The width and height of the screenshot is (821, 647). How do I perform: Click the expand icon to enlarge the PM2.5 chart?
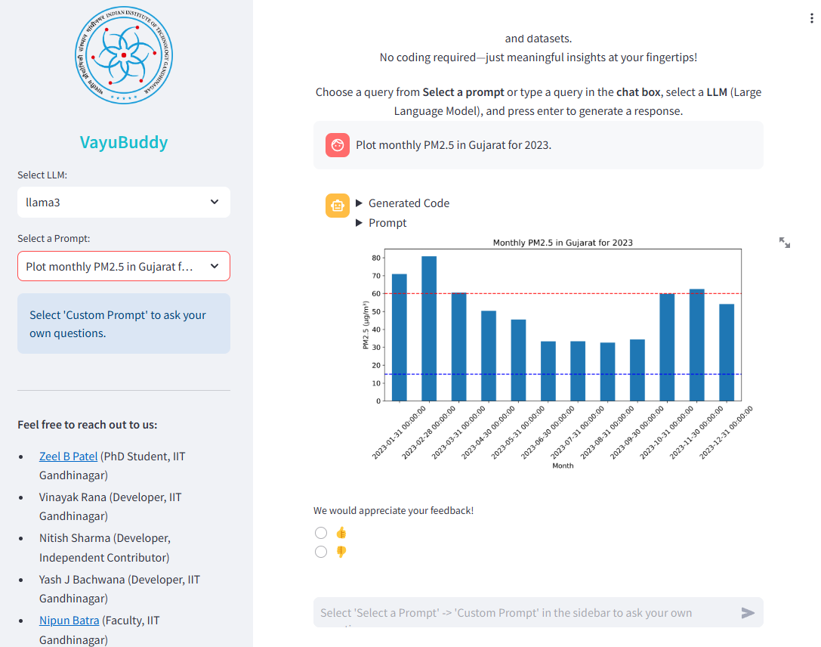[784, 243]
